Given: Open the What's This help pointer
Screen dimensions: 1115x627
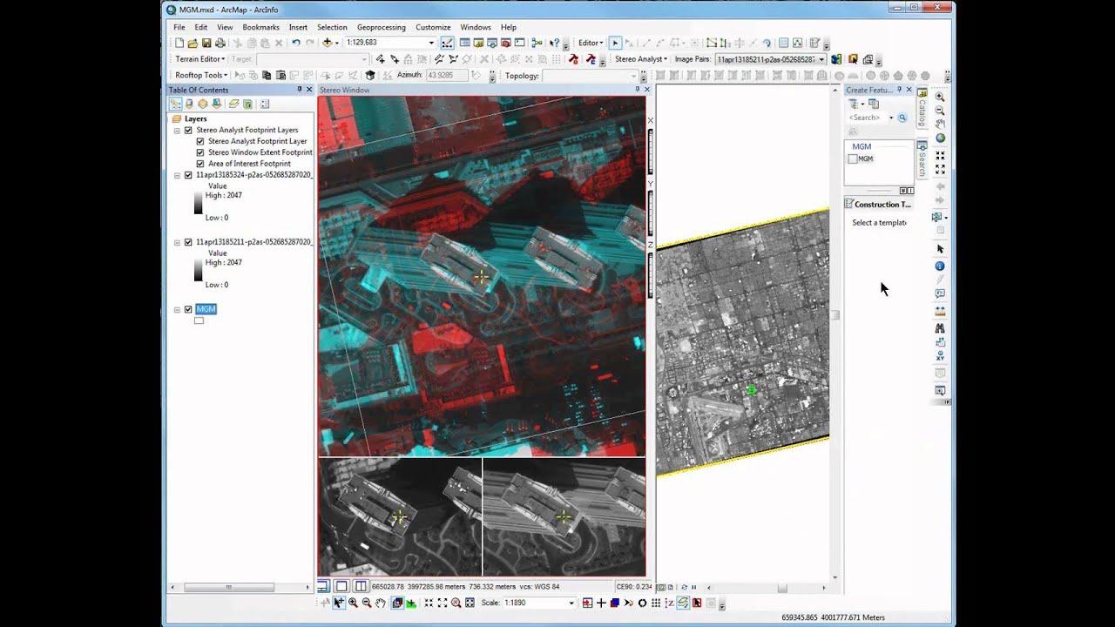Looking at the screenshot, I should (554, 43).
